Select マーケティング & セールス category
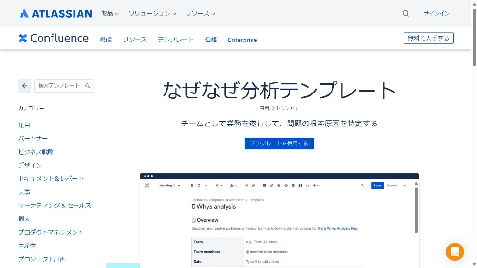Viewport: 477px width, 268px height. [54, 206]
